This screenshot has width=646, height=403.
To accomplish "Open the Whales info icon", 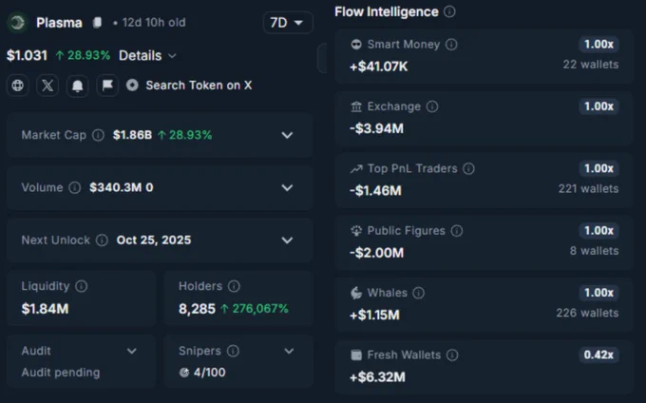I will (x=419, y=293).
